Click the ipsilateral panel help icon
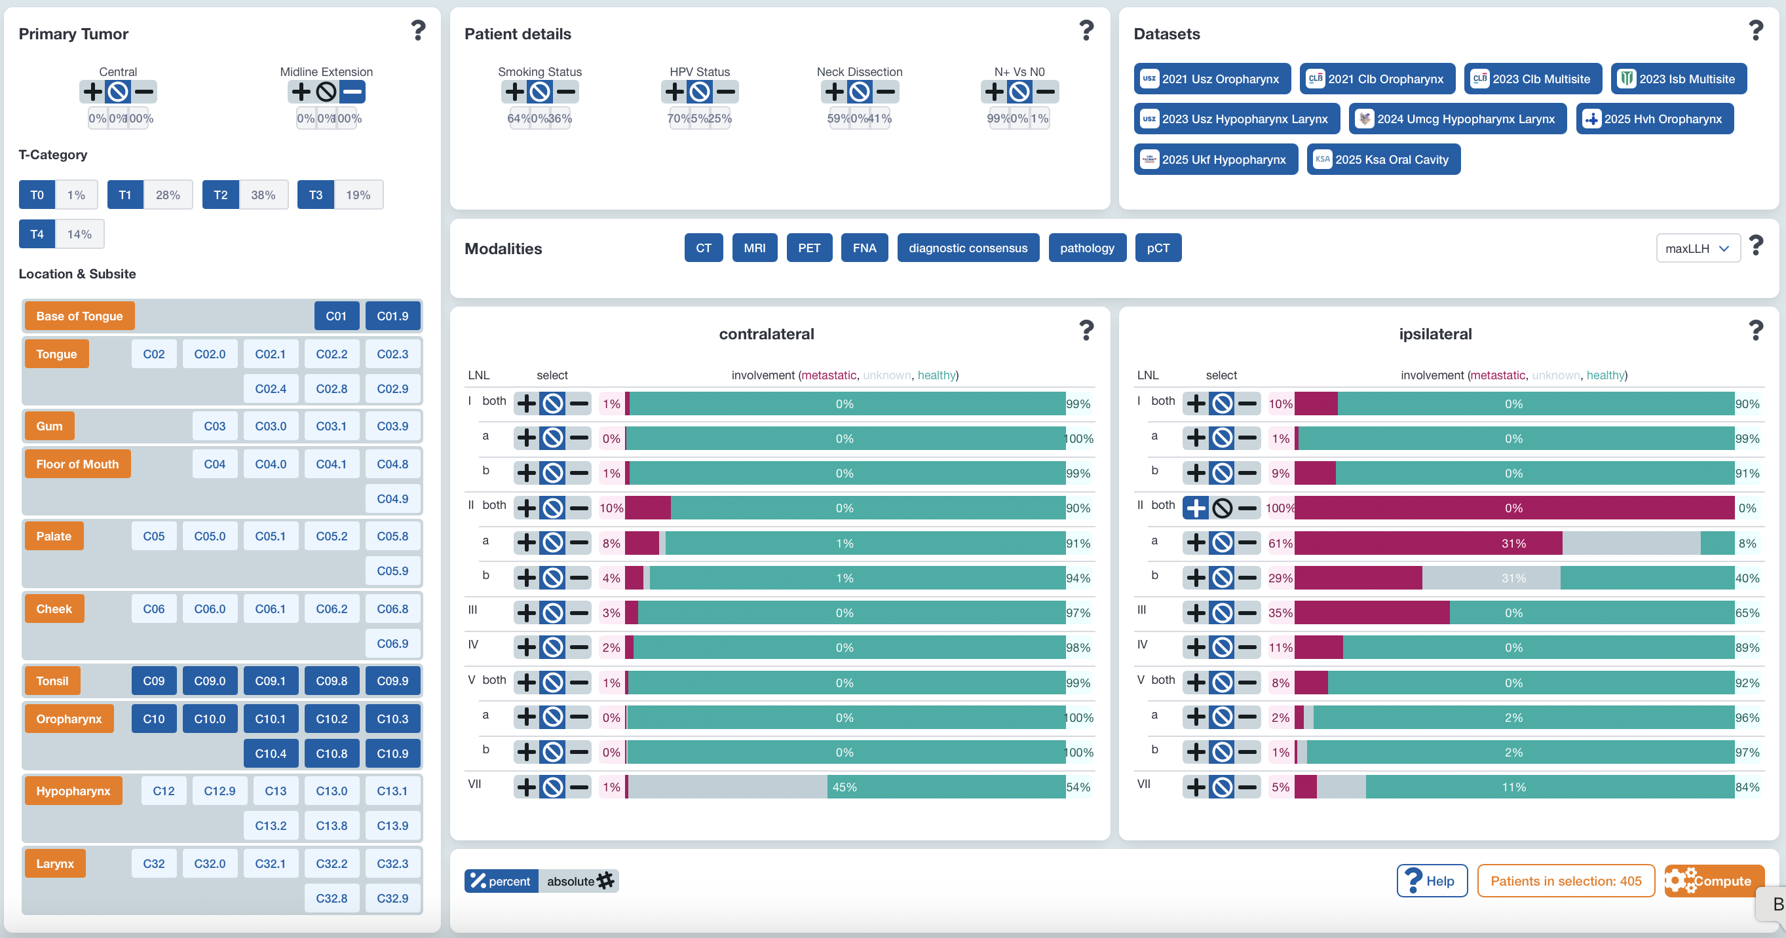 tap(1755, 331)
